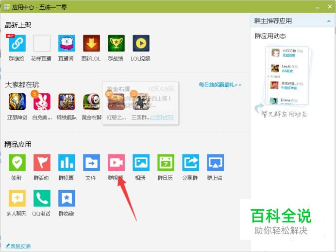Click the 应用中心 window title icon
336x252 pixels.
(x=7, y=7)
